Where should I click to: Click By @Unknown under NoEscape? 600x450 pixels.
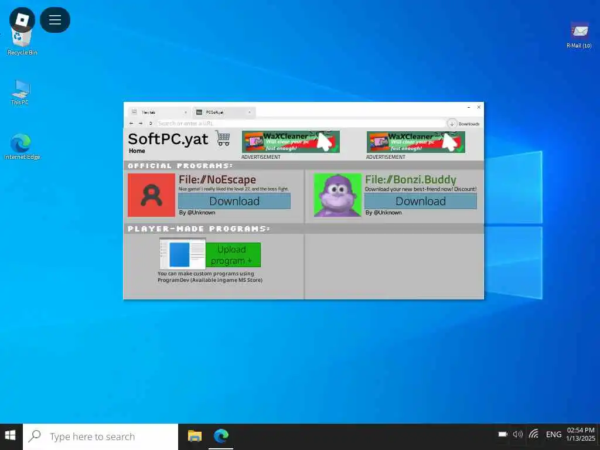(x=197, y=213)
